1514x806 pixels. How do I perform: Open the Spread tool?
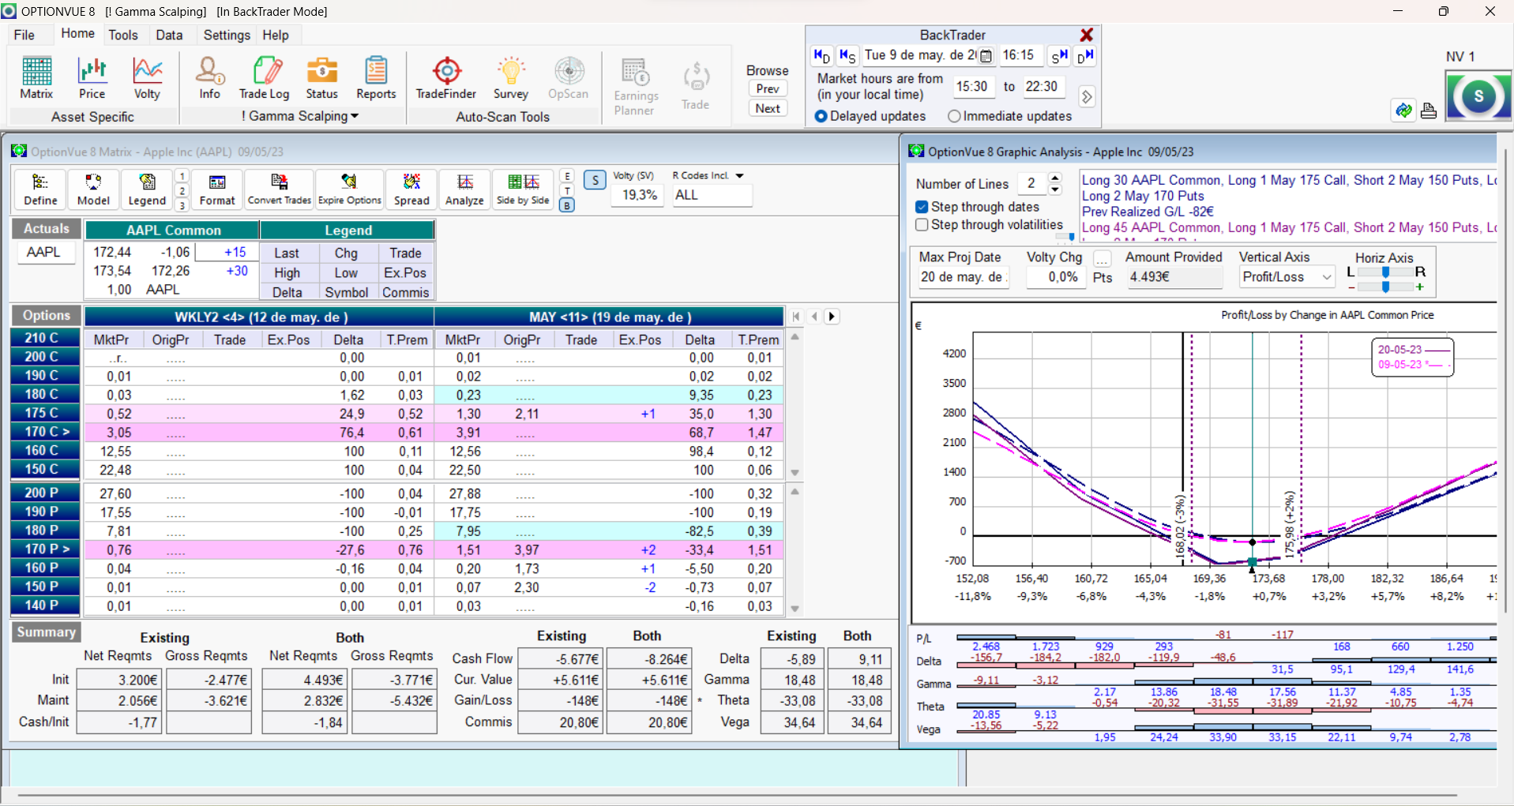pos(411,189)
